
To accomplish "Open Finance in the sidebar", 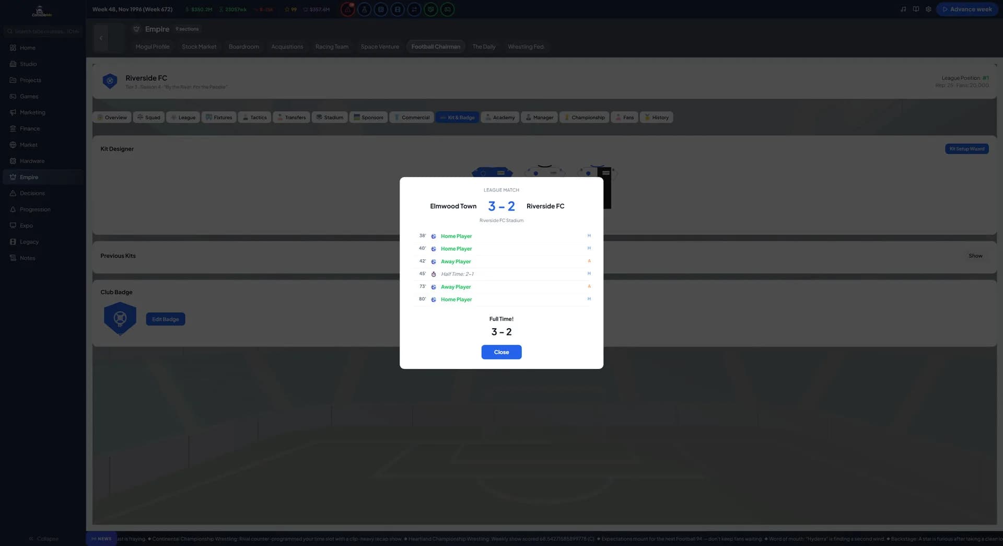I will 43,129.
